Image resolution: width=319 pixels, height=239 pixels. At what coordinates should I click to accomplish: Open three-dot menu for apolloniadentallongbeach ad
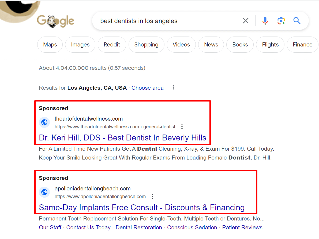[x=152, y=196]
